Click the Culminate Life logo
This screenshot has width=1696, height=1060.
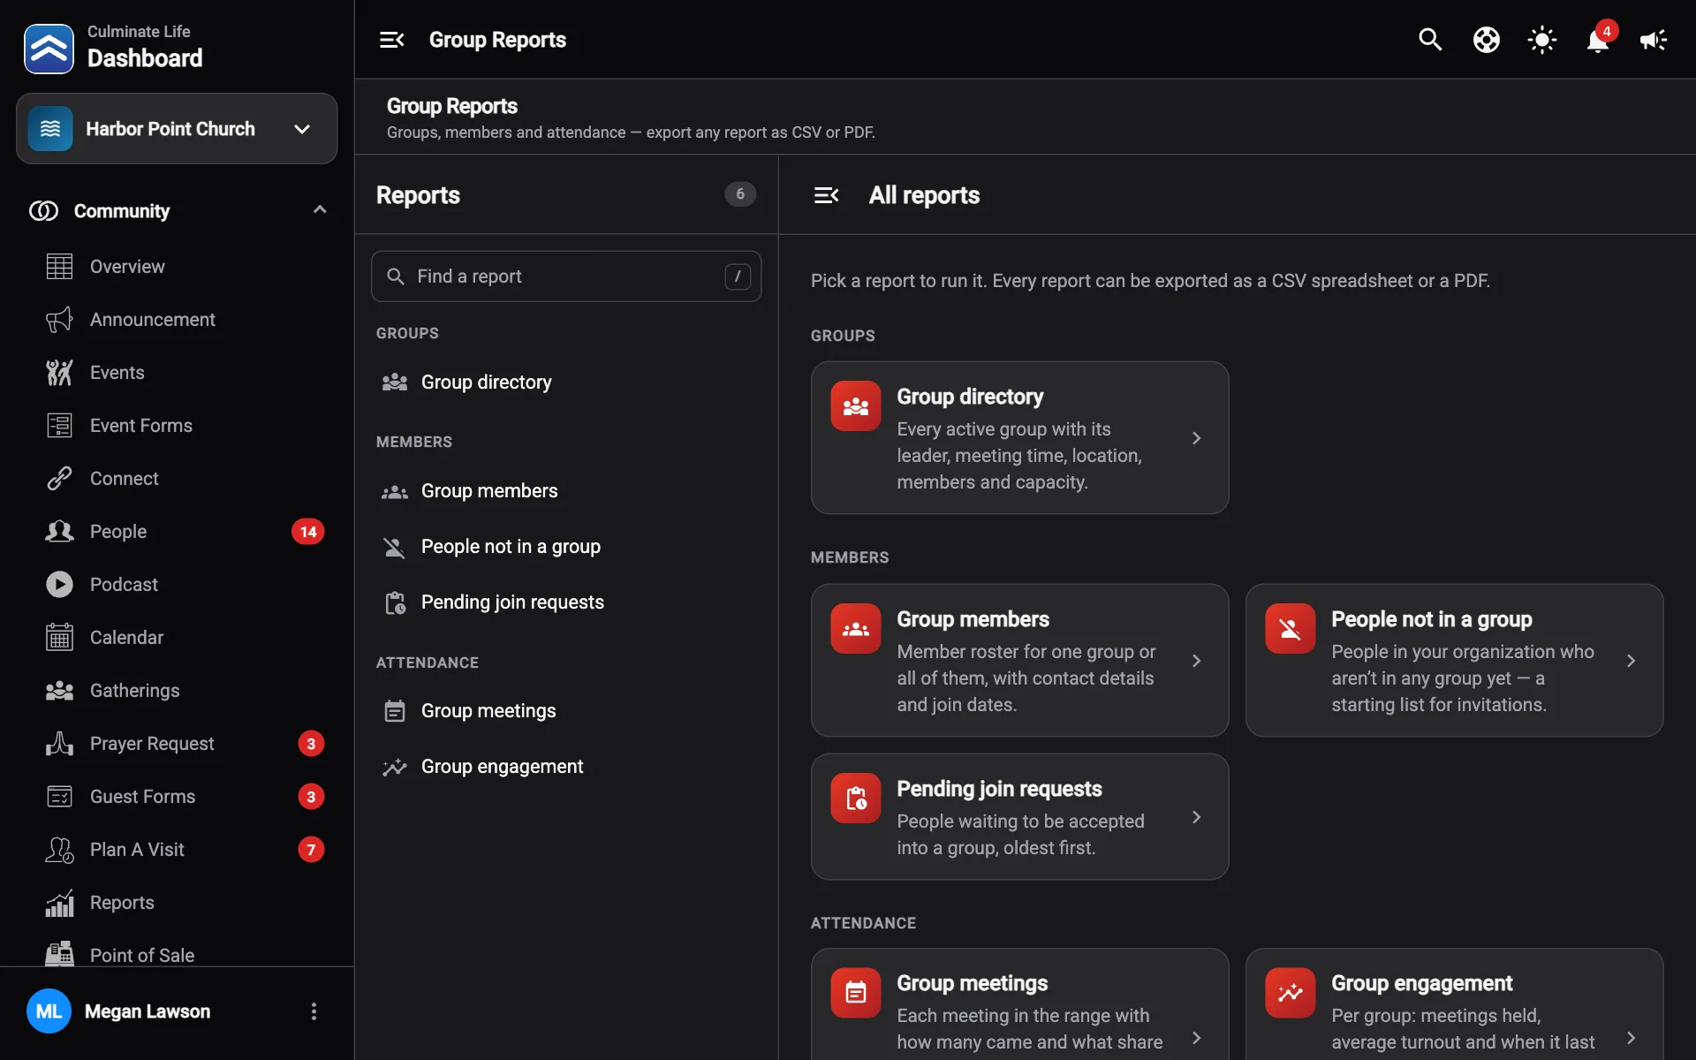(49, 49)
